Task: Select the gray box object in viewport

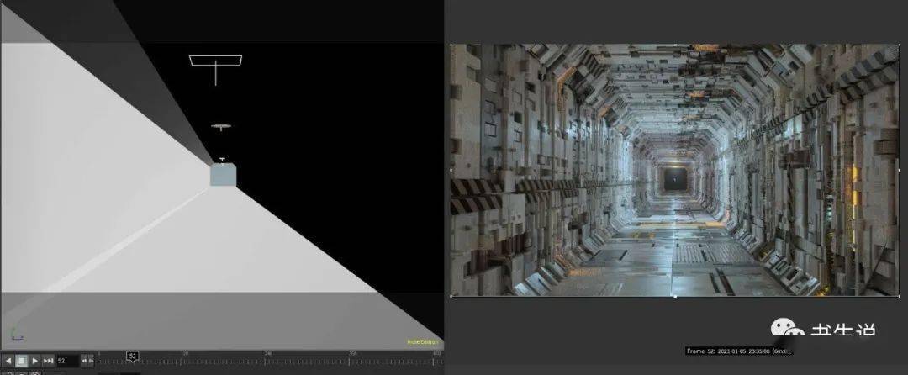Action: pyautogui.click(x=223, y=175)
